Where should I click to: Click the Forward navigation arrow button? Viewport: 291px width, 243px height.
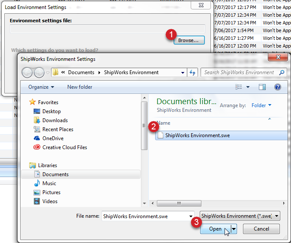39,72
